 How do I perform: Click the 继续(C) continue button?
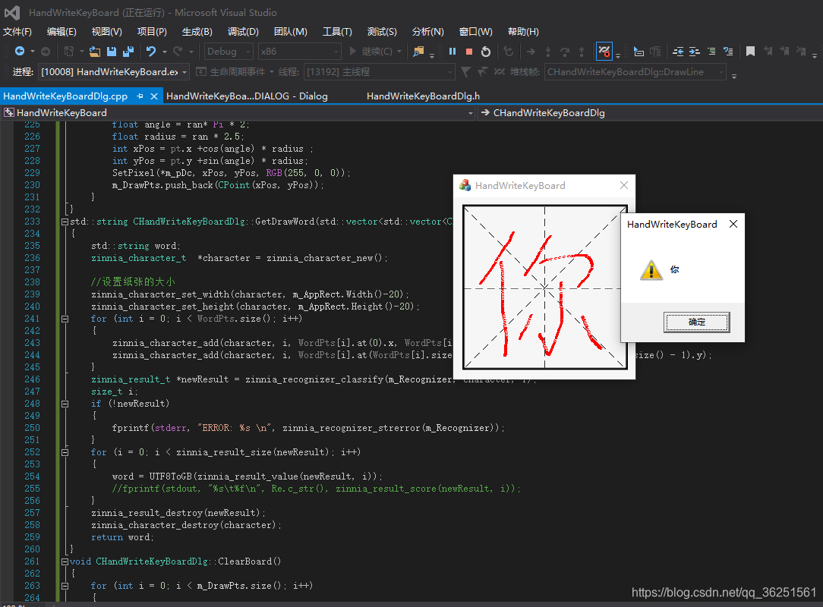click(x=375, y=52)
